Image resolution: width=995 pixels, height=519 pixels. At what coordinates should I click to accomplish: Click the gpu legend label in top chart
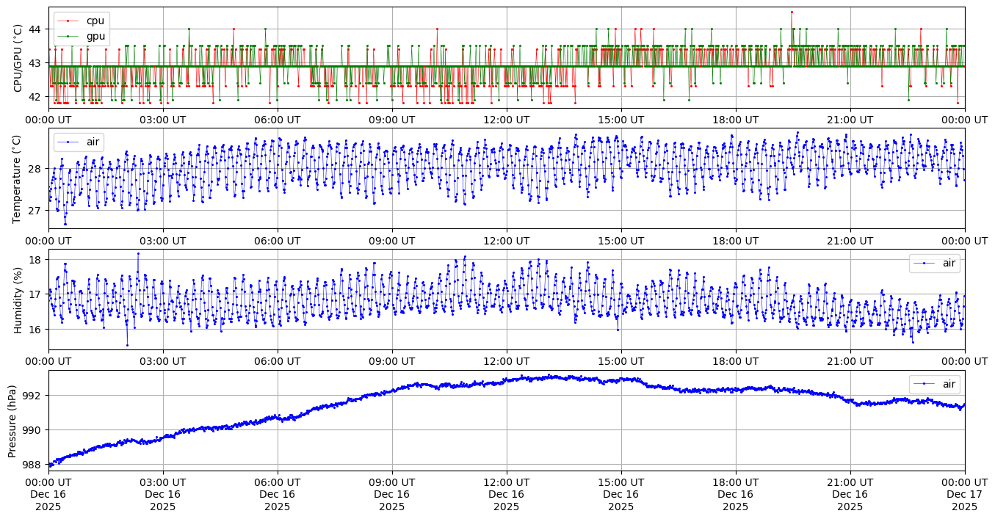click(95, 35)
